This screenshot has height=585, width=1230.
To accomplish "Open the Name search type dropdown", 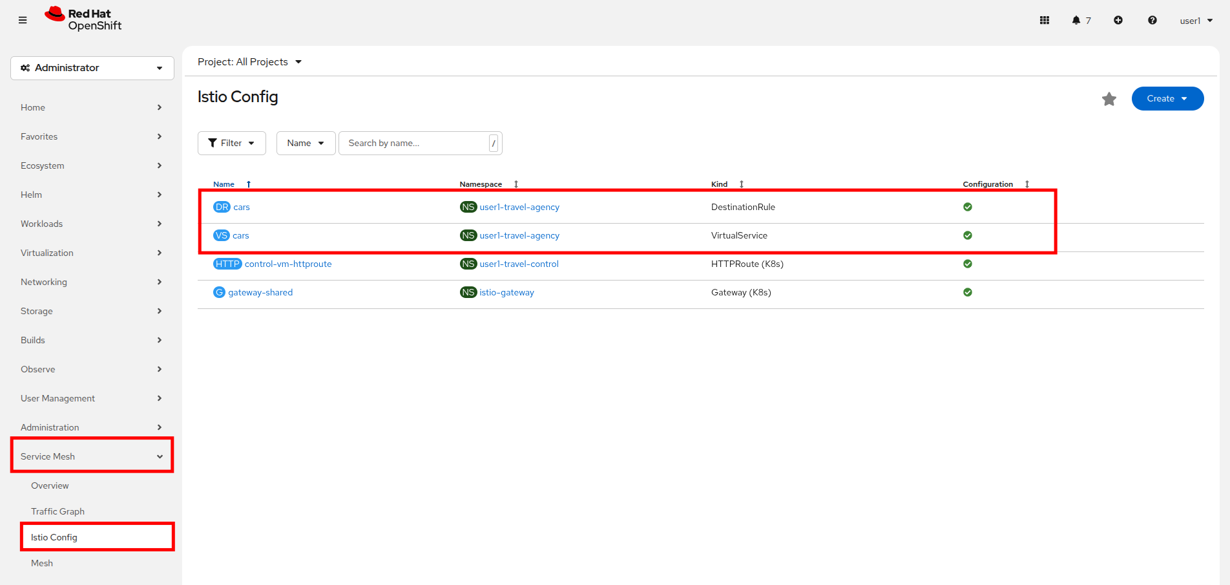I will click(x=306, y=143).
